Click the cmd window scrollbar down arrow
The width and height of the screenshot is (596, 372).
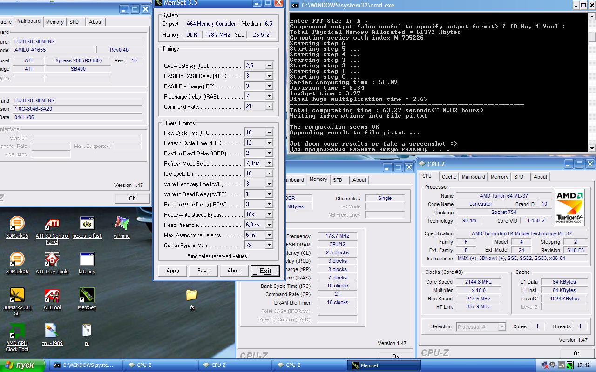(x=592, y=148)
